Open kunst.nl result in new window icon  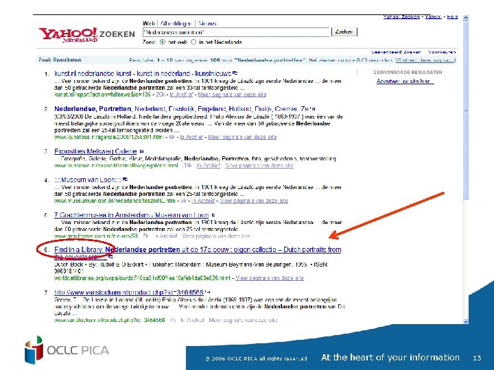pos(235,73)
